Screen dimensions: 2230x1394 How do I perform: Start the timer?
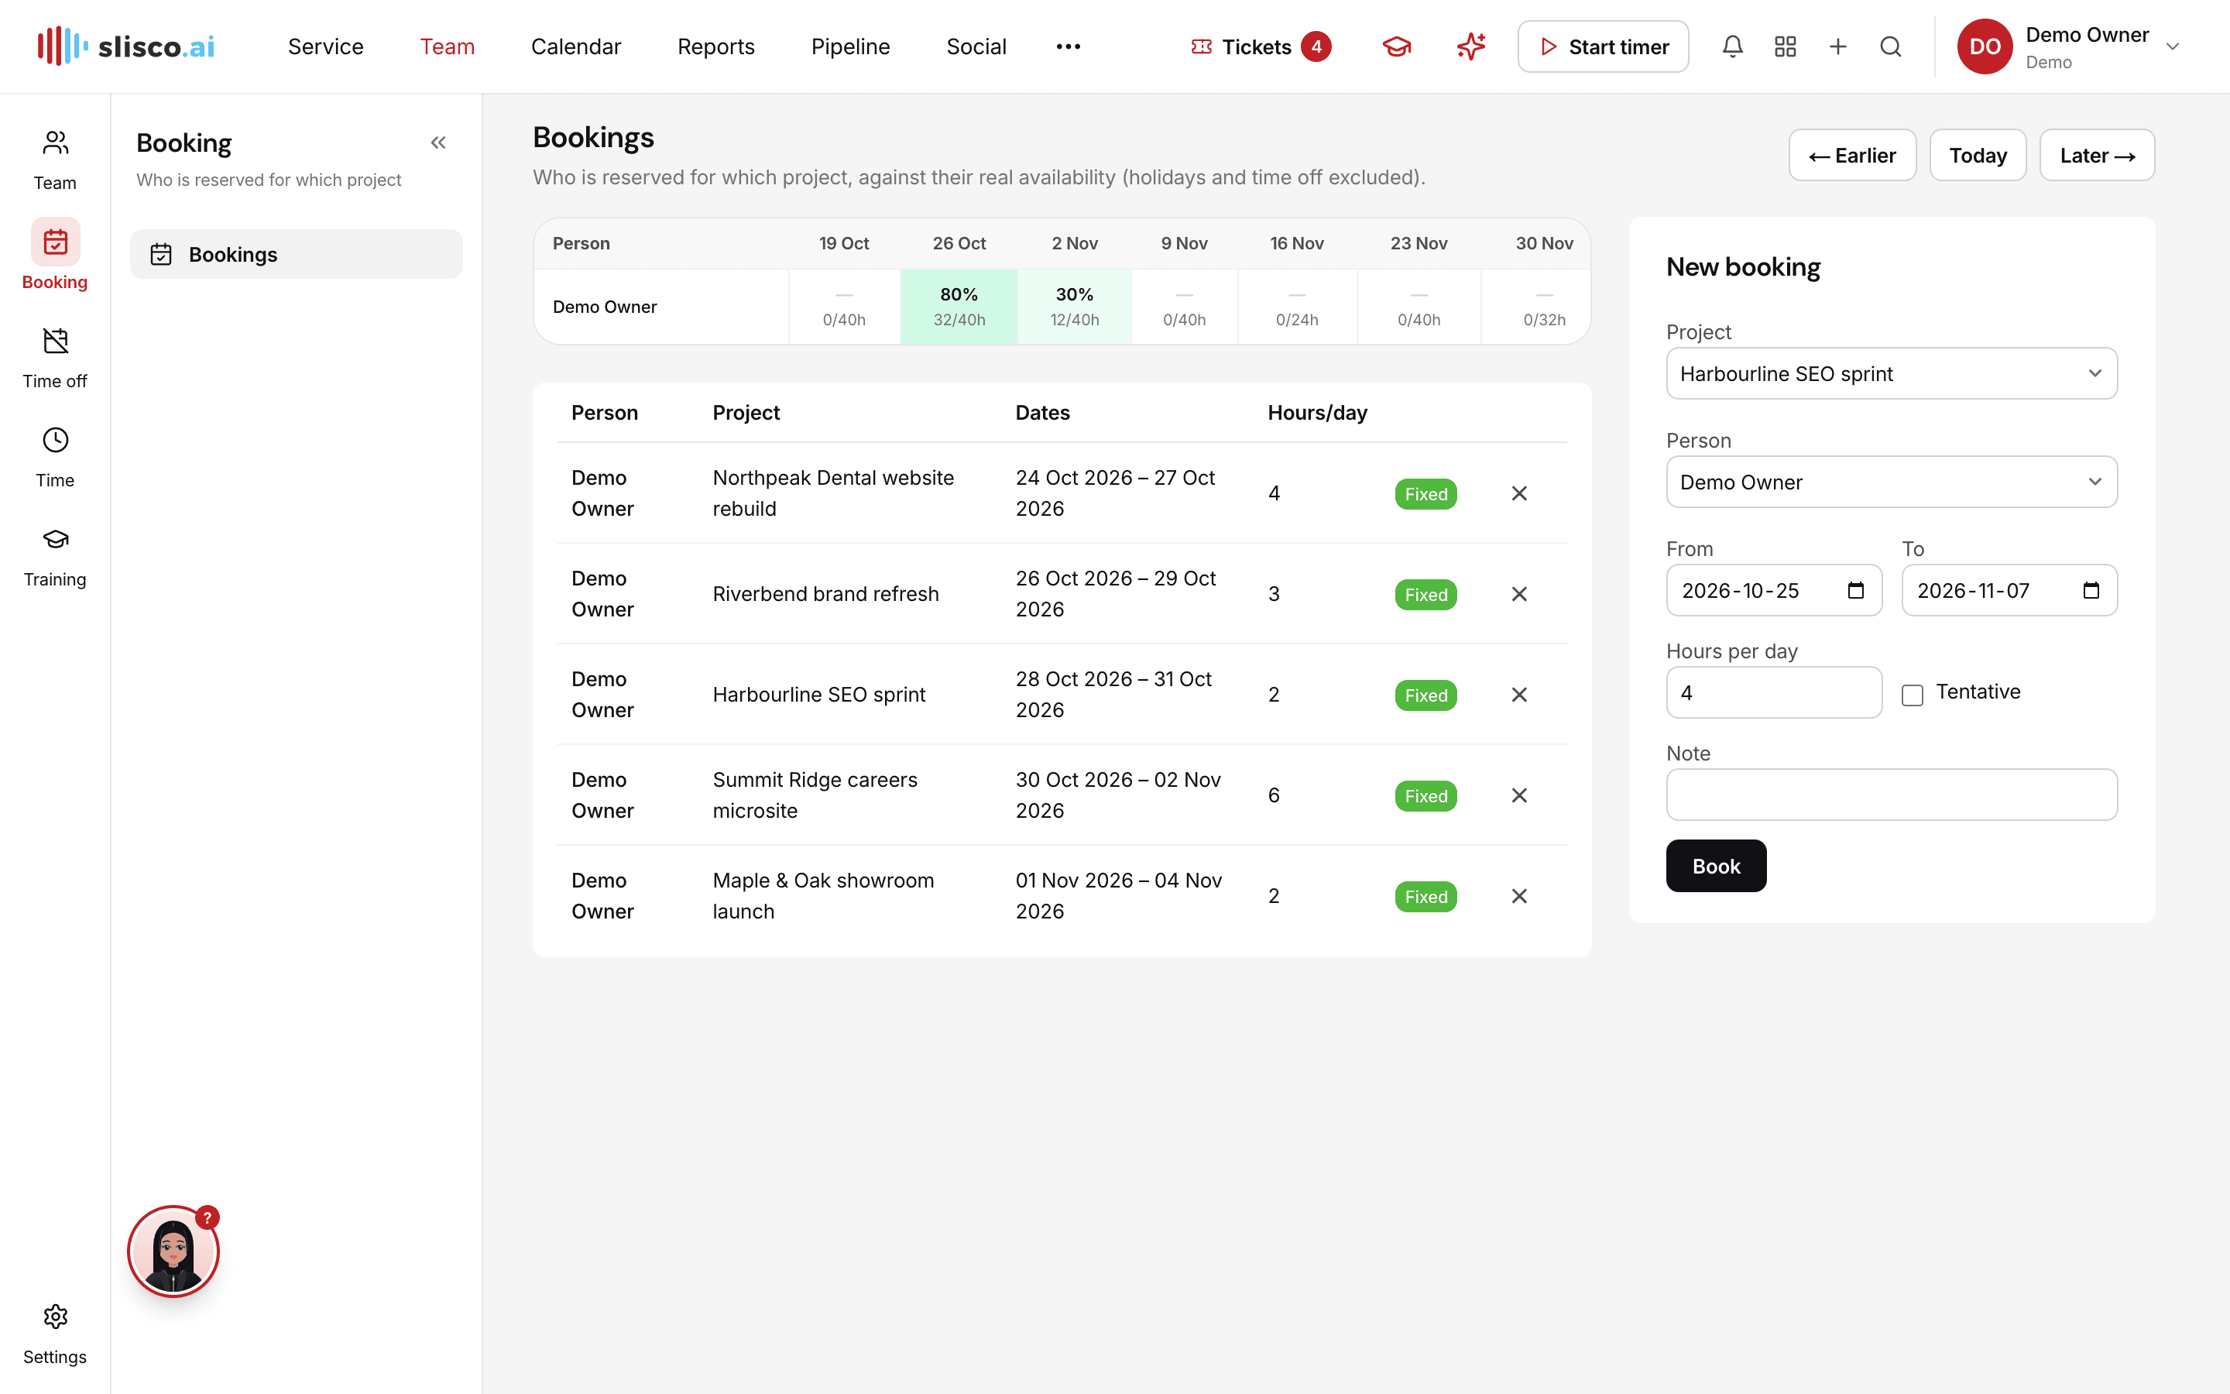(x=1603, y=46)
